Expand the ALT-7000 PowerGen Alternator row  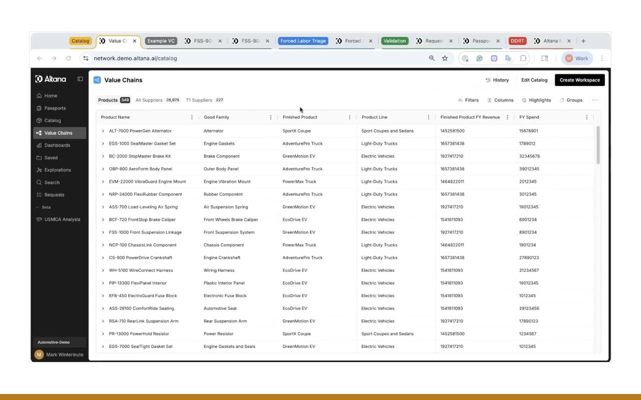point(103,131)
